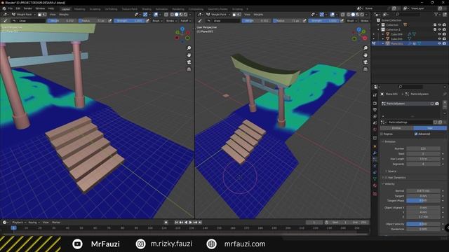Open Brush dropdown in left viewport
Screen dimensions: 449x252
coord(157,20)
